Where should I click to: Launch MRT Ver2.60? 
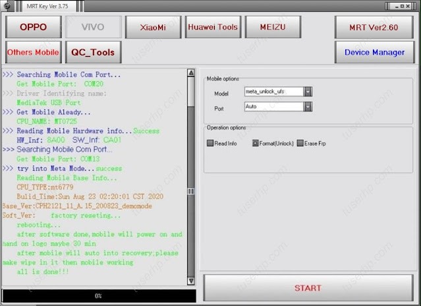coord(374,27)
